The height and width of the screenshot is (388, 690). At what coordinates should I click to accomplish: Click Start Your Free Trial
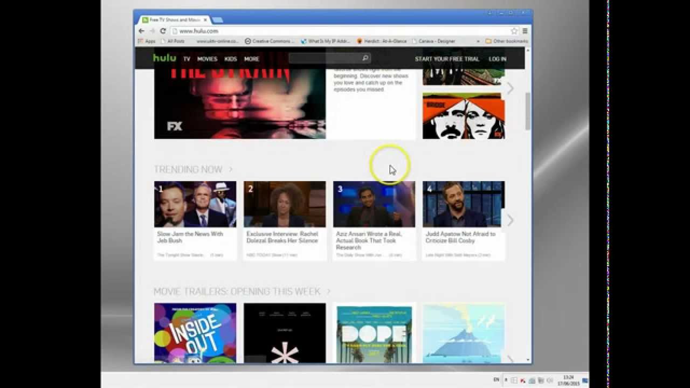(x=447, y=59)
